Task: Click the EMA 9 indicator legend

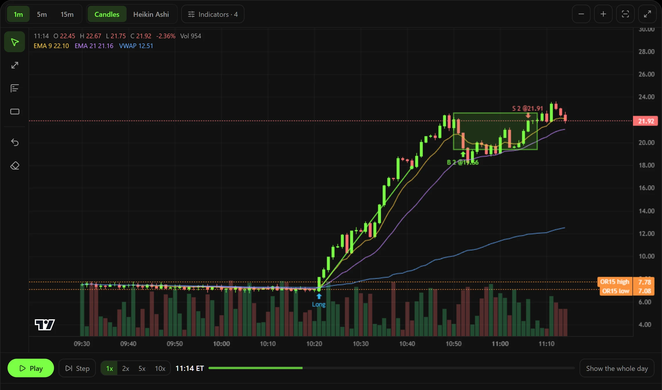Action: click(51, 46)
